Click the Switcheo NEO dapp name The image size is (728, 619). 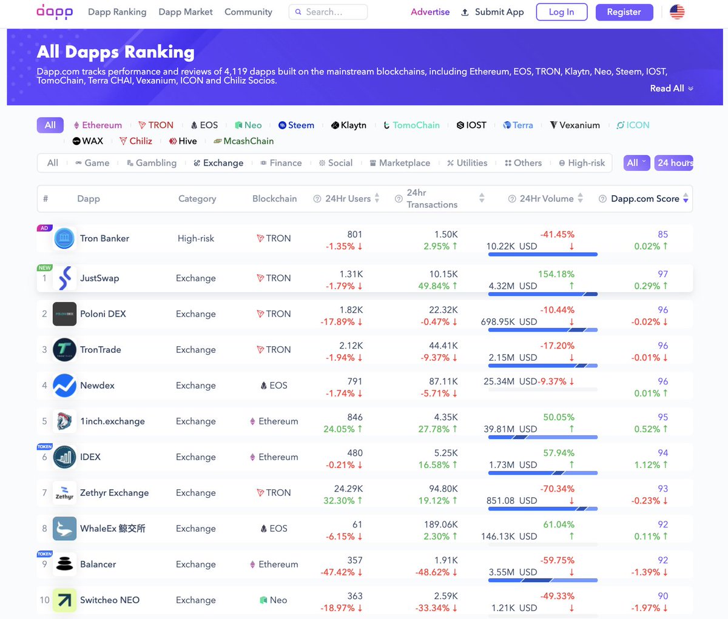110,600
